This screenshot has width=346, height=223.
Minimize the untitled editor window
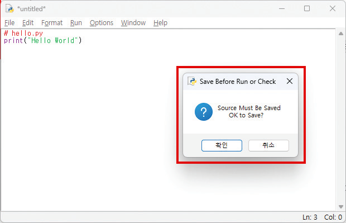click(x=282, y=8)
